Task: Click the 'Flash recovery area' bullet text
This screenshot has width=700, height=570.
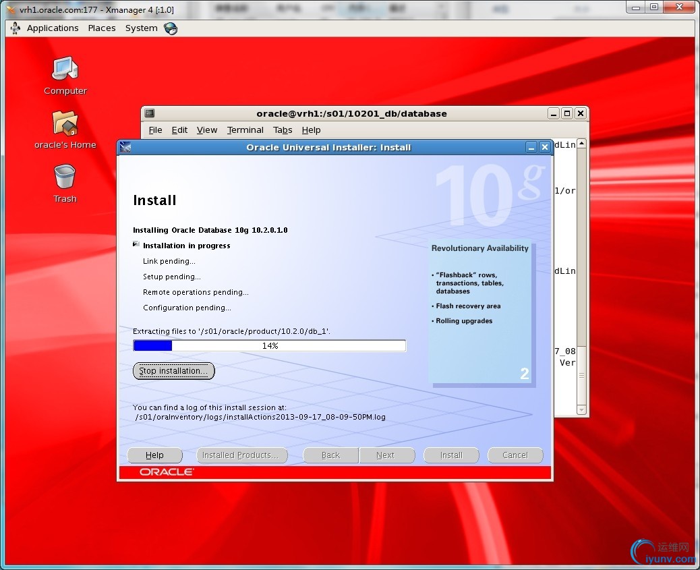Action: [468, 306]
